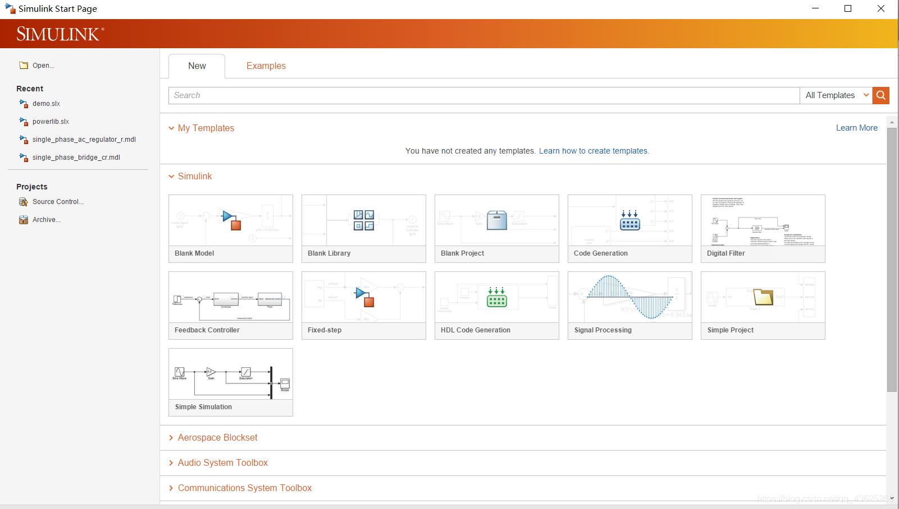Open the Fixed-step template thumbnail
The height and width of the screenshot is (509, 899).
(364, 297)
